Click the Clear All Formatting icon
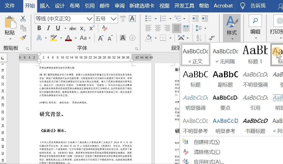The width and height of the screenshot is (283, 164). [x=105, y=28]
